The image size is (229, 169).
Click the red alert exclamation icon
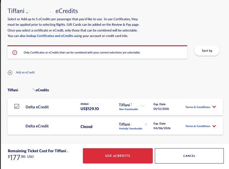tap(15, 53)
